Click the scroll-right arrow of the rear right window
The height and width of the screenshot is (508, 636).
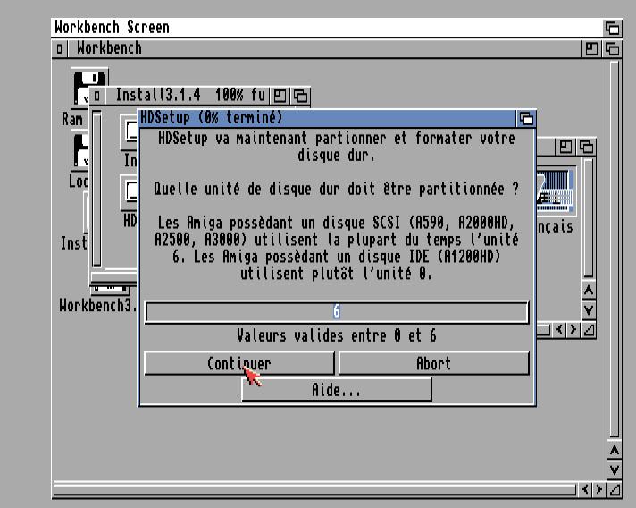(573, 329)
